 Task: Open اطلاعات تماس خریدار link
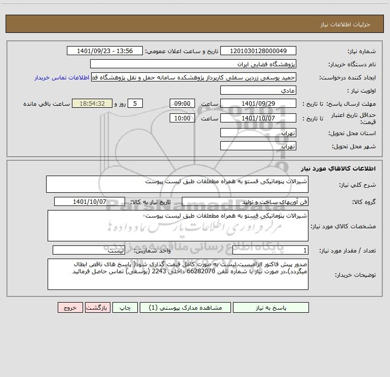(x=62, y=77)
